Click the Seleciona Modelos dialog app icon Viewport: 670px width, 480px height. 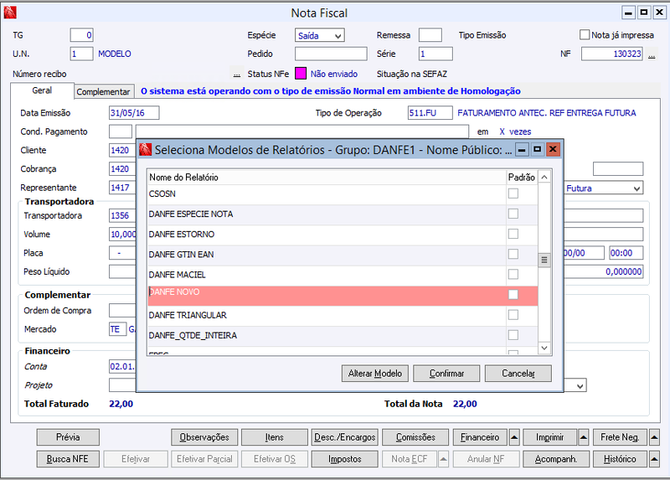(145, 150)
